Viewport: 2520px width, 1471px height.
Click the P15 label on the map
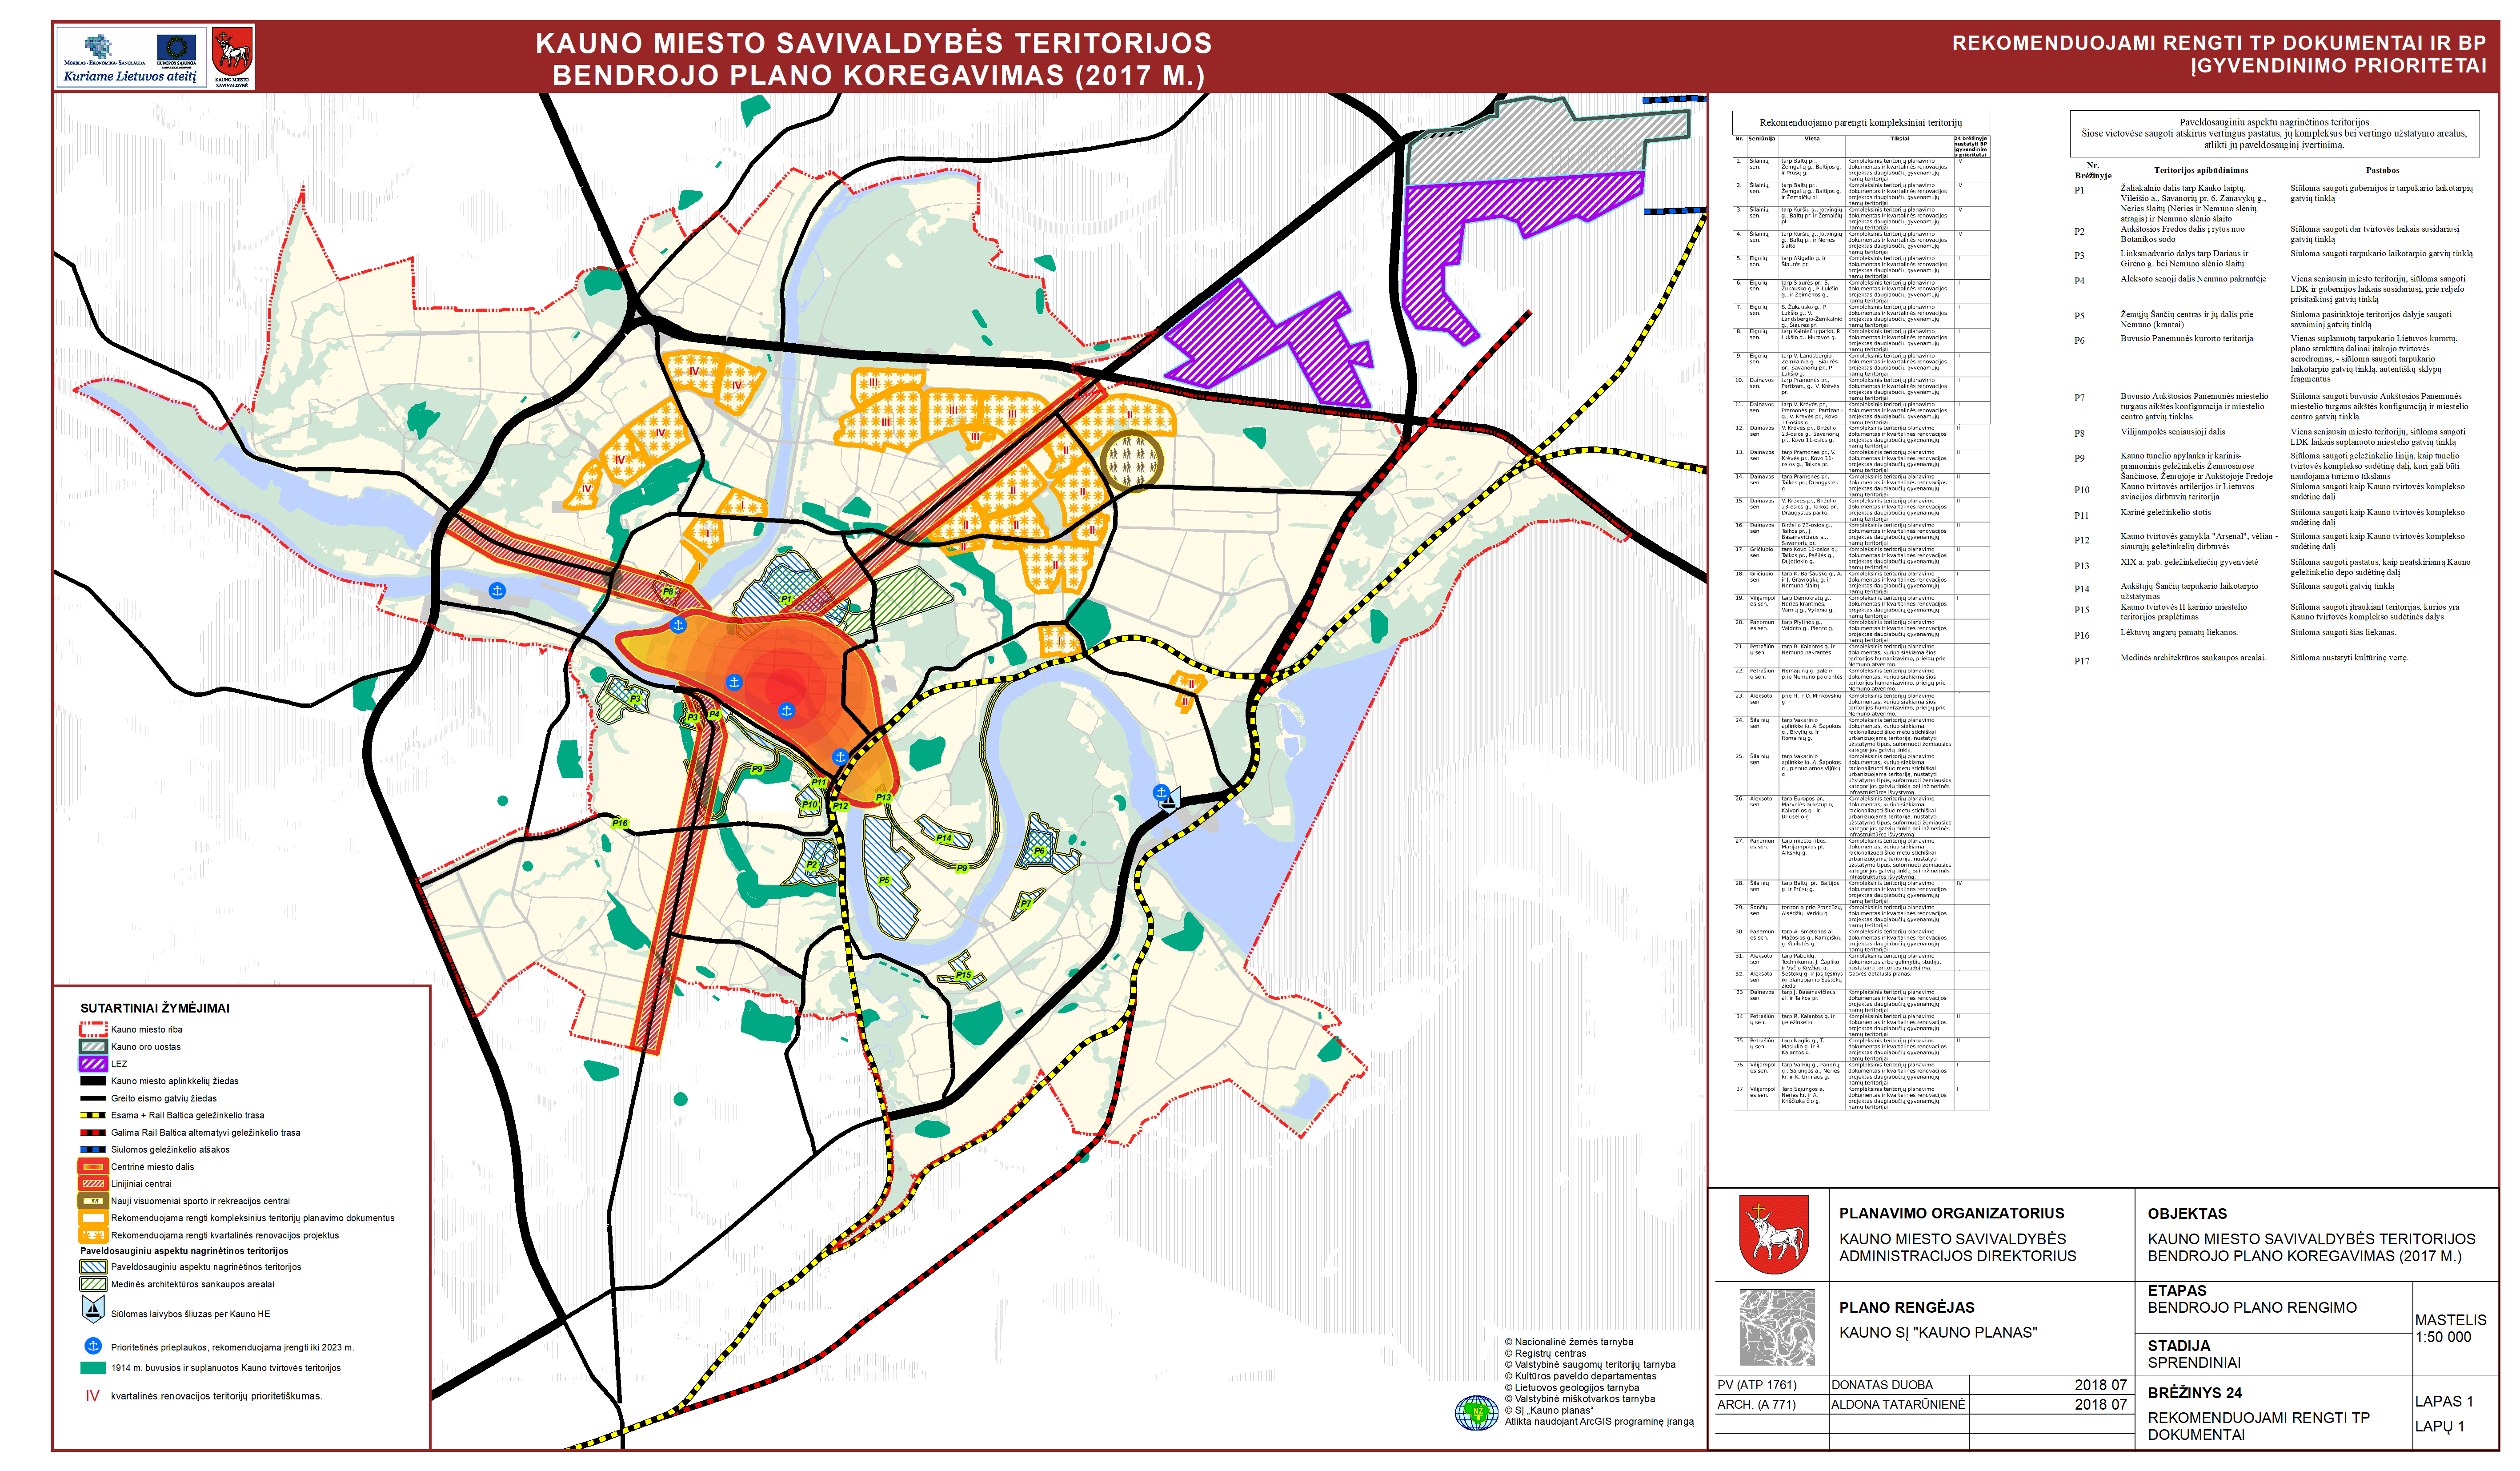[963, 975]
